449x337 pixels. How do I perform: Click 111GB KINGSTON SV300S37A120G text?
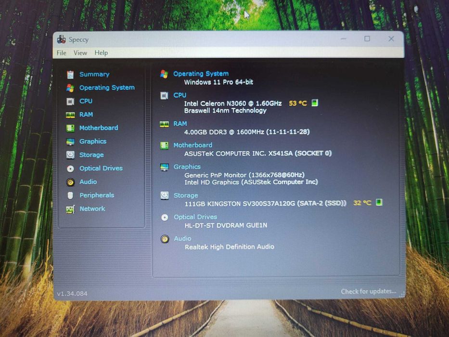click(266, 204)
